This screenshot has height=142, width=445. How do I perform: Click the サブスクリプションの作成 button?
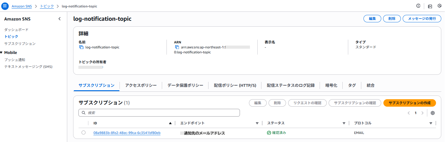coord(410,103)
